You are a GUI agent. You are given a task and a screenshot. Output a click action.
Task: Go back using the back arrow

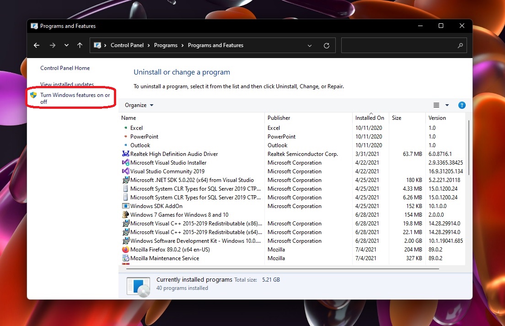(37, 45)
